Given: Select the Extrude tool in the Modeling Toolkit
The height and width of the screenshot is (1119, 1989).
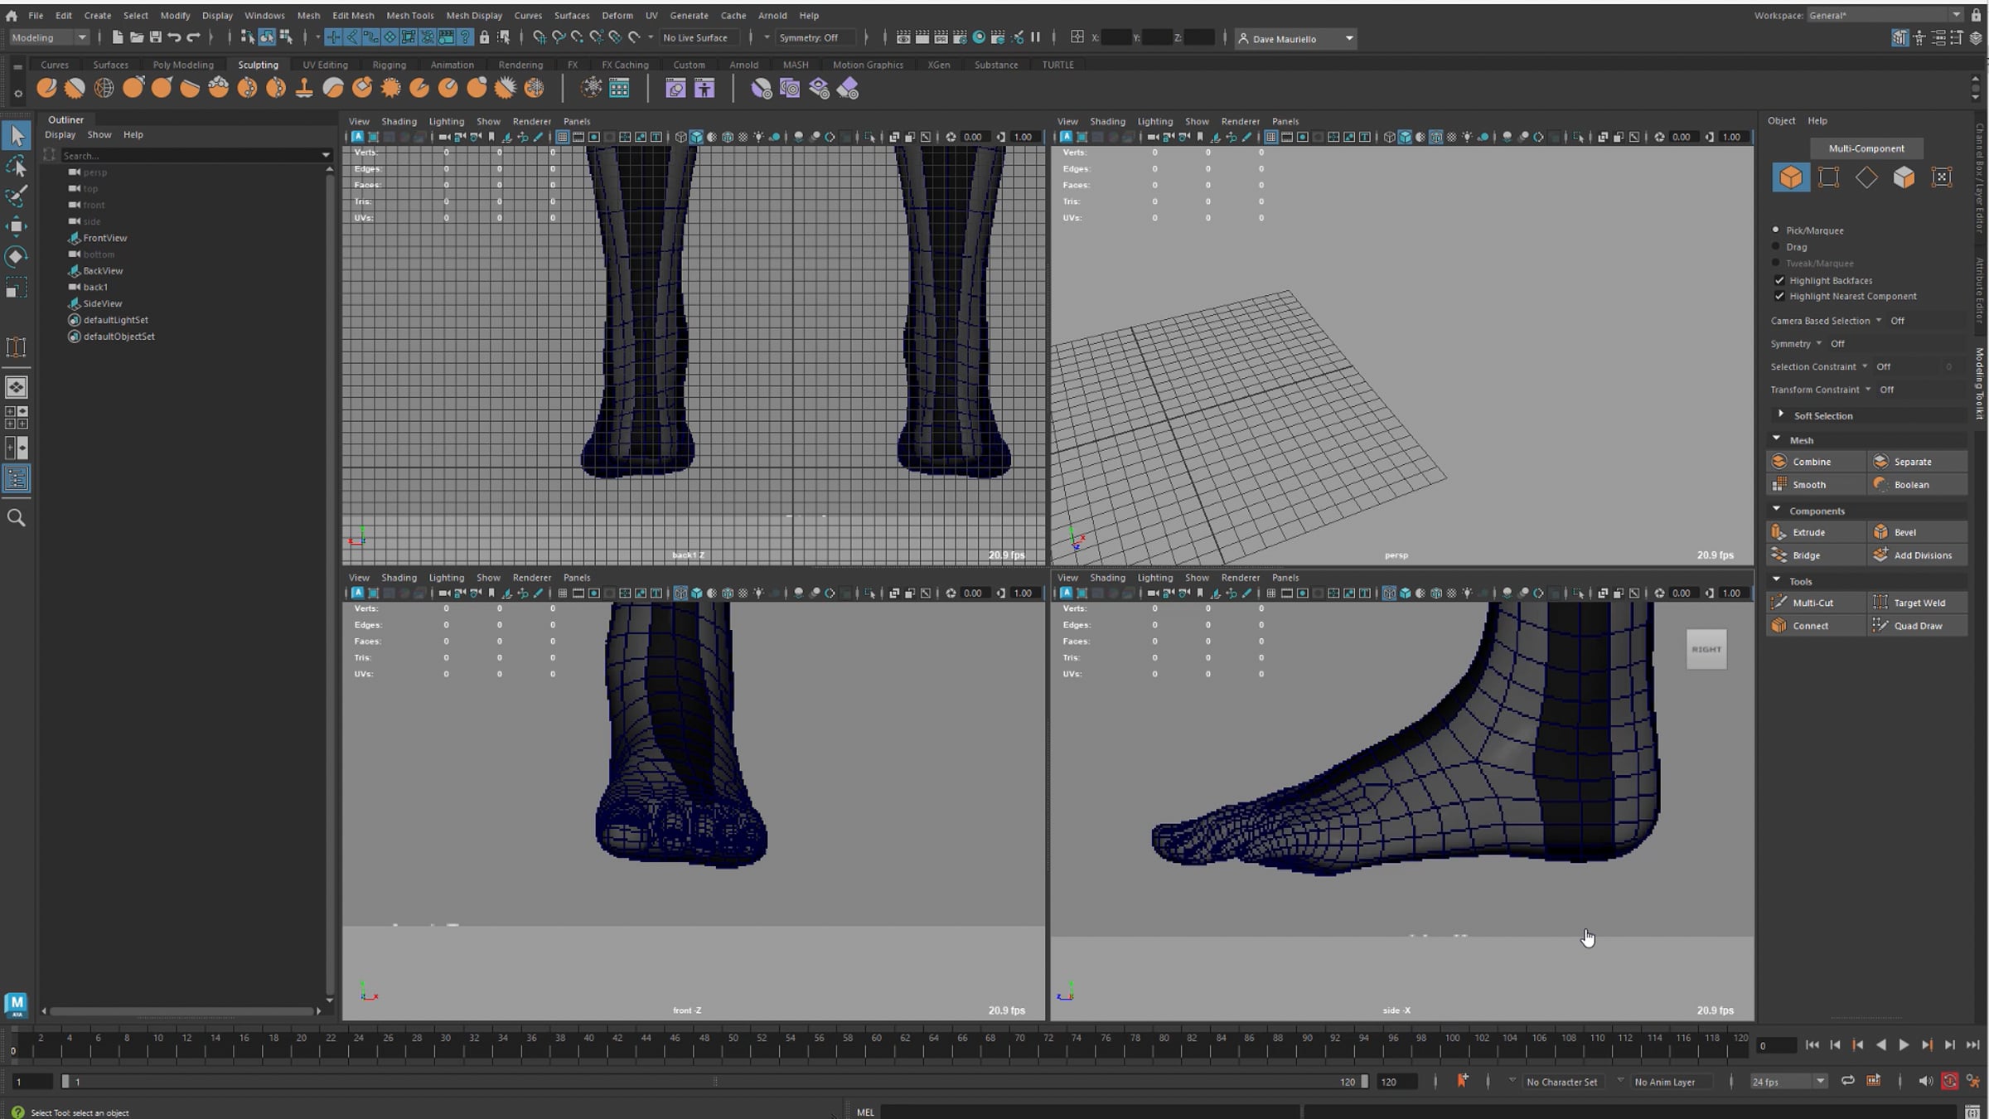Looking at the screenshot, I should tap(1808, 532).
